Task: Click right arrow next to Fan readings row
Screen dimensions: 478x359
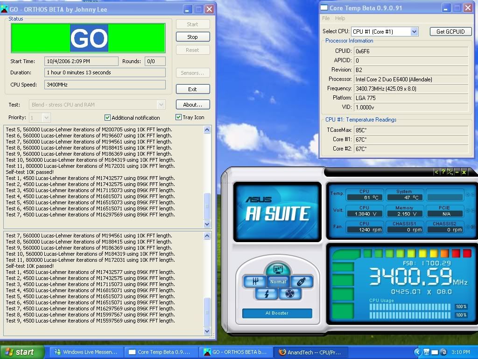Action: tap(473, 227)
